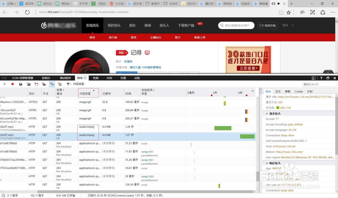The height and width of the screenshot is (198, 338).
Task: Refresh the page
Action: [x=27, y=12]
